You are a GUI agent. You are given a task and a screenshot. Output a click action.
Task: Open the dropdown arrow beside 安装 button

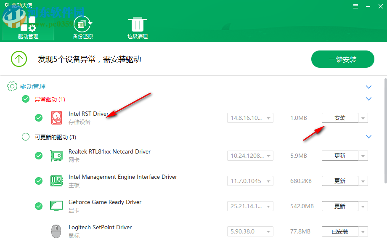click(x=363, y=118)
